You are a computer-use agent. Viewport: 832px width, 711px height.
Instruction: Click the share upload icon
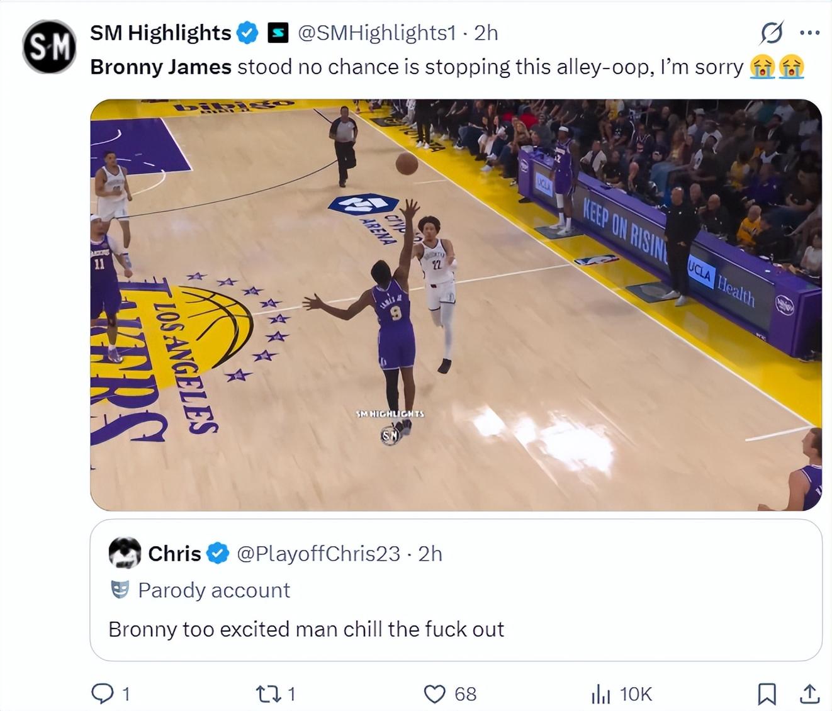click(x=809, y=693)
